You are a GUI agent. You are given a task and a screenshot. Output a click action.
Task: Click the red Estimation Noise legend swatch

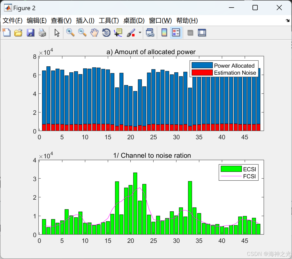click(x=202, y=73)
